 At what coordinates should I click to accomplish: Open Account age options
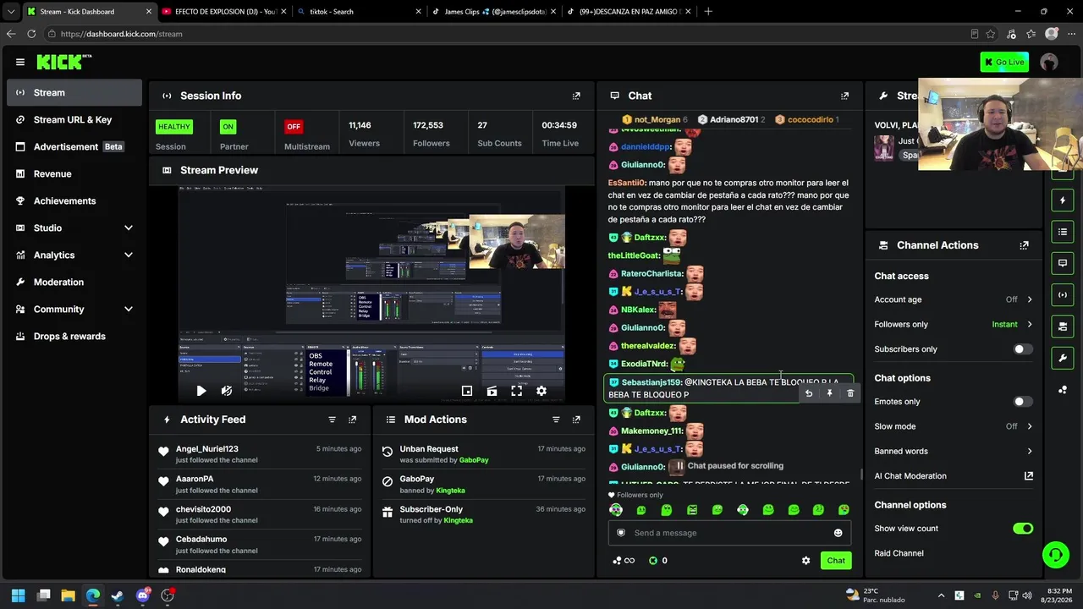[x=954, y=299]
